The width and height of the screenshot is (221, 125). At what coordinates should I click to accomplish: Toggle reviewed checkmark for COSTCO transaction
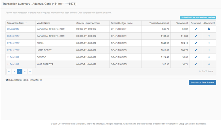coord(195,57)
